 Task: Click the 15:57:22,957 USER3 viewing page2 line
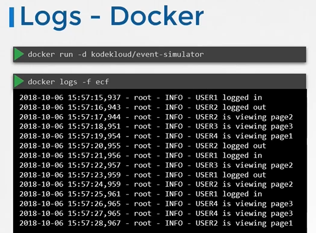(156, 165)
